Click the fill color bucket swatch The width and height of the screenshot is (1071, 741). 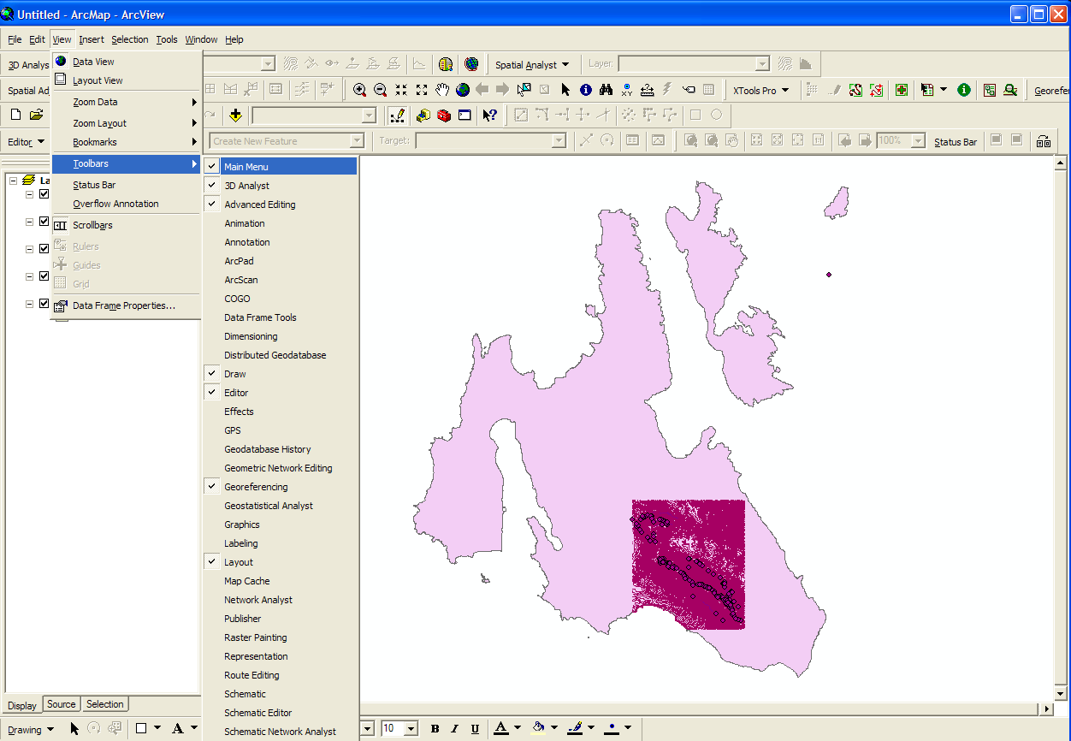tap(538, 729)
